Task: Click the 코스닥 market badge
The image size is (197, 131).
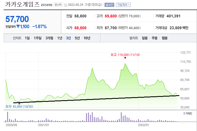Action: click(58, 5)
